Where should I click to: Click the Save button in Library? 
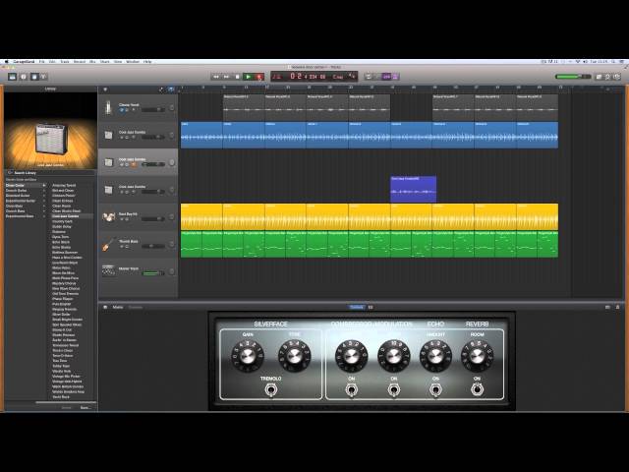coord(86,408)
